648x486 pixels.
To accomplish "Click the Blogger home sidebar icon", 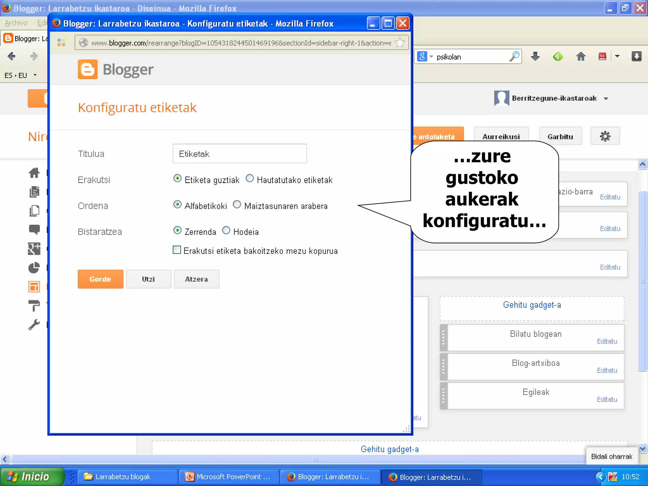I will pyautogui.click(x=34, y=172).
